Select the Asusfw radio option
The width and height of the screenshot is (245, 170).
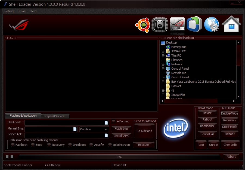coord(91,145)
